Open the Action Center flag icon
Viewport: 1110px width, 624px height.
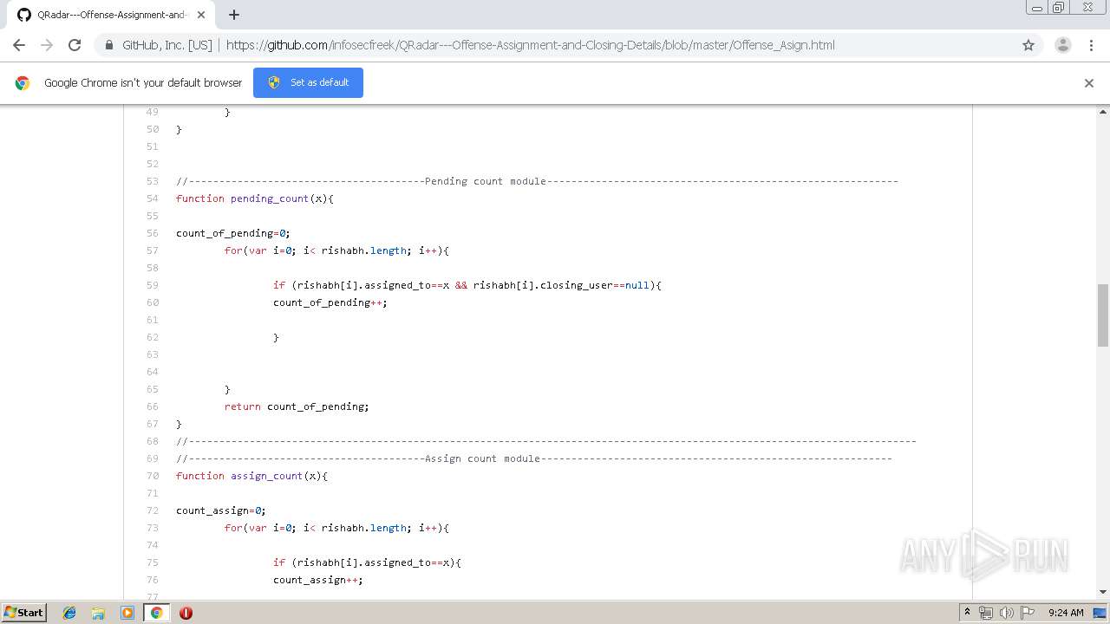1028,613
